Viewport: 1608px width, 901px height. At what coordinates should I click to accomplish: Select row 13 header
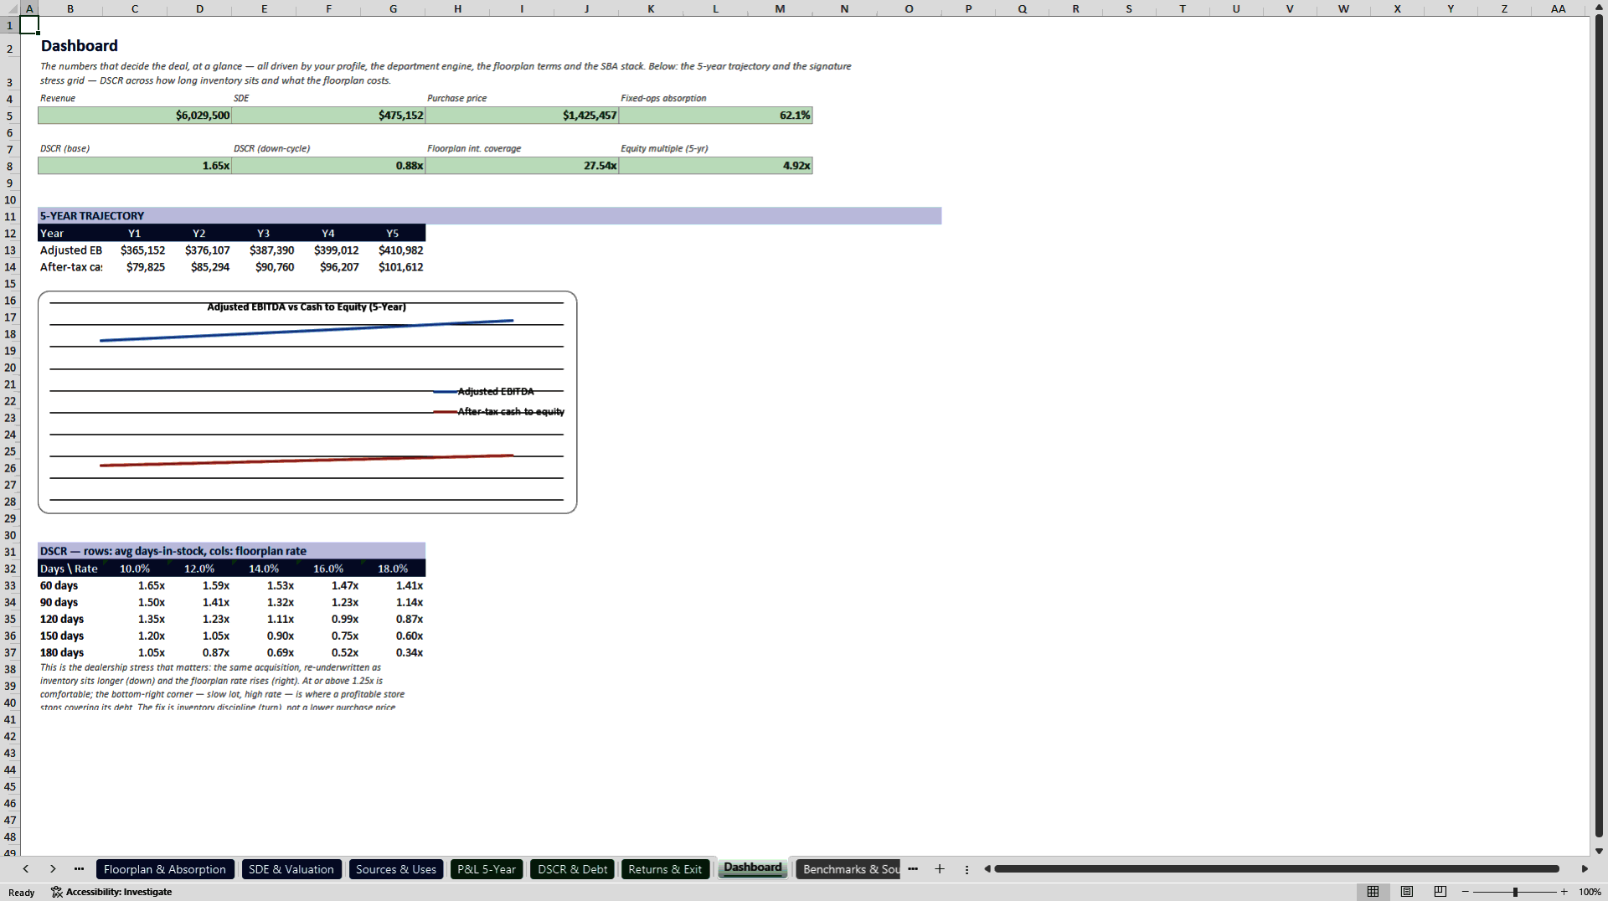pos(10,250)
